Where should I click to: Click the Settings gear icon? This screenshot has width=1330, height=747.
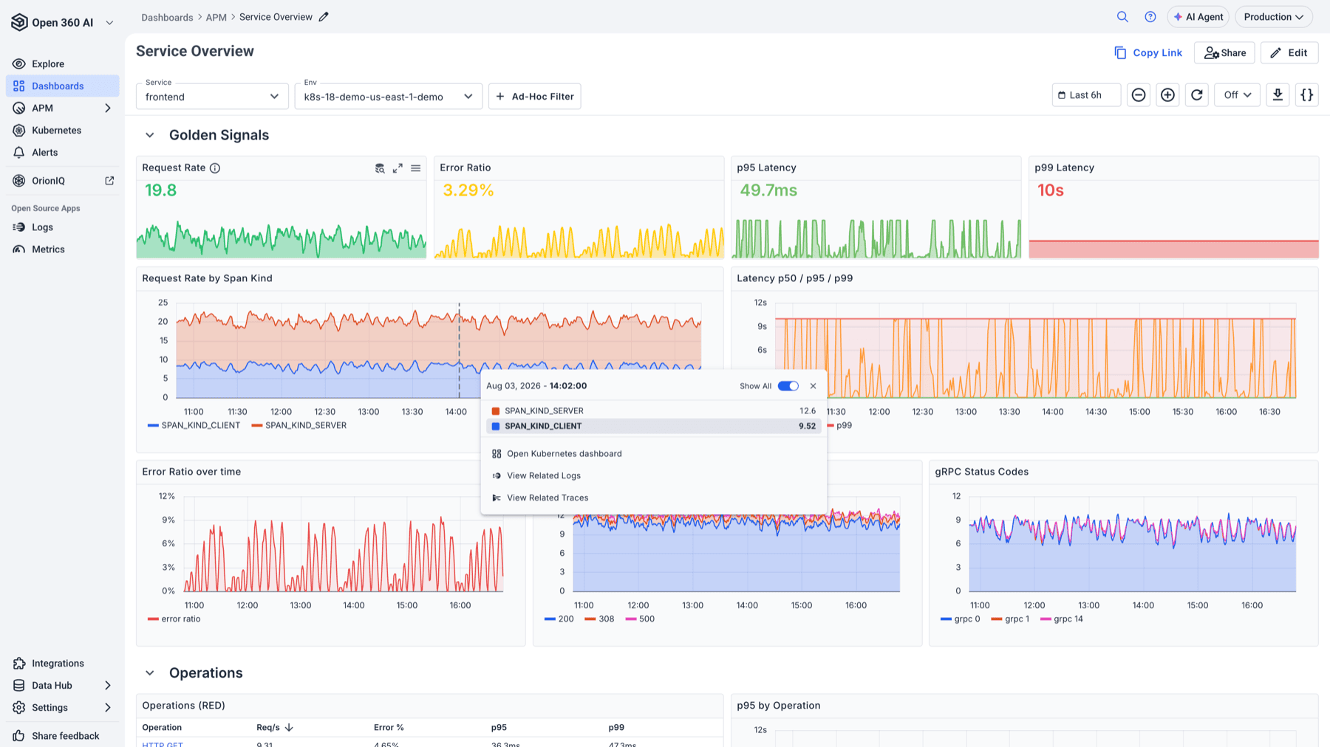[x=19, y=708]
